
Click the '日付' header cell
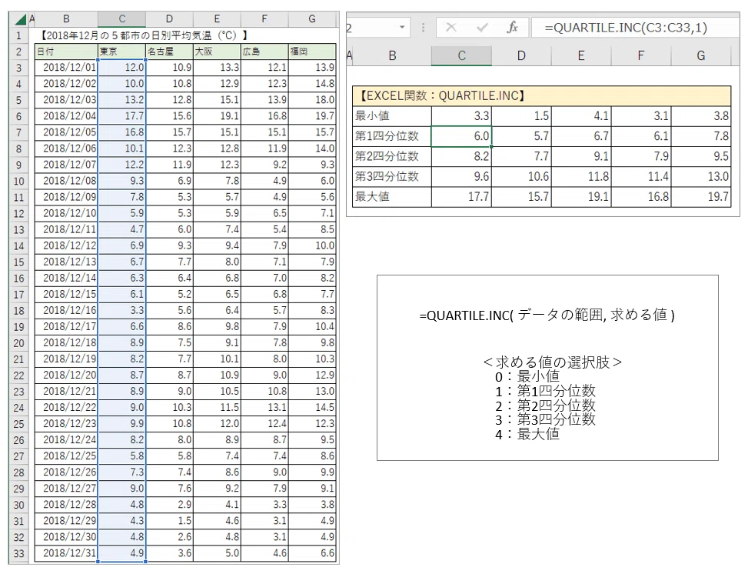click(x=66, y=52)
